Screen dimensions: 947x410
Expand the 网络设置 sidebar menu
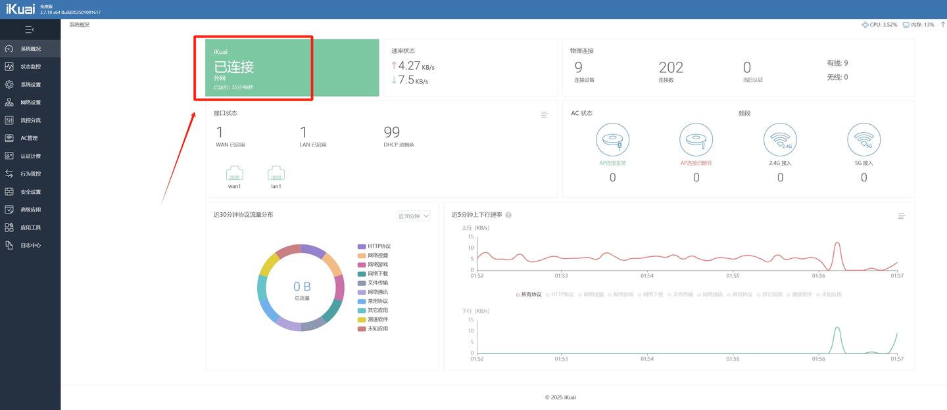pyautogui.click(x=30, y=102)
